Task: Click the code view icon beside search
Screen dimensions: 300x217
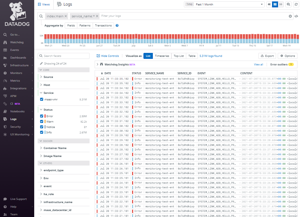Action: coord(296,16)
